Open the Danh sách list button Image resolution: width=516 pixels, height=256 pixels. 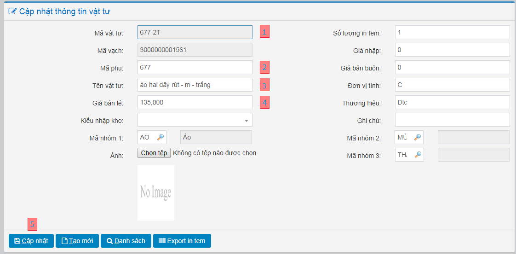click(x=126, y=241)
